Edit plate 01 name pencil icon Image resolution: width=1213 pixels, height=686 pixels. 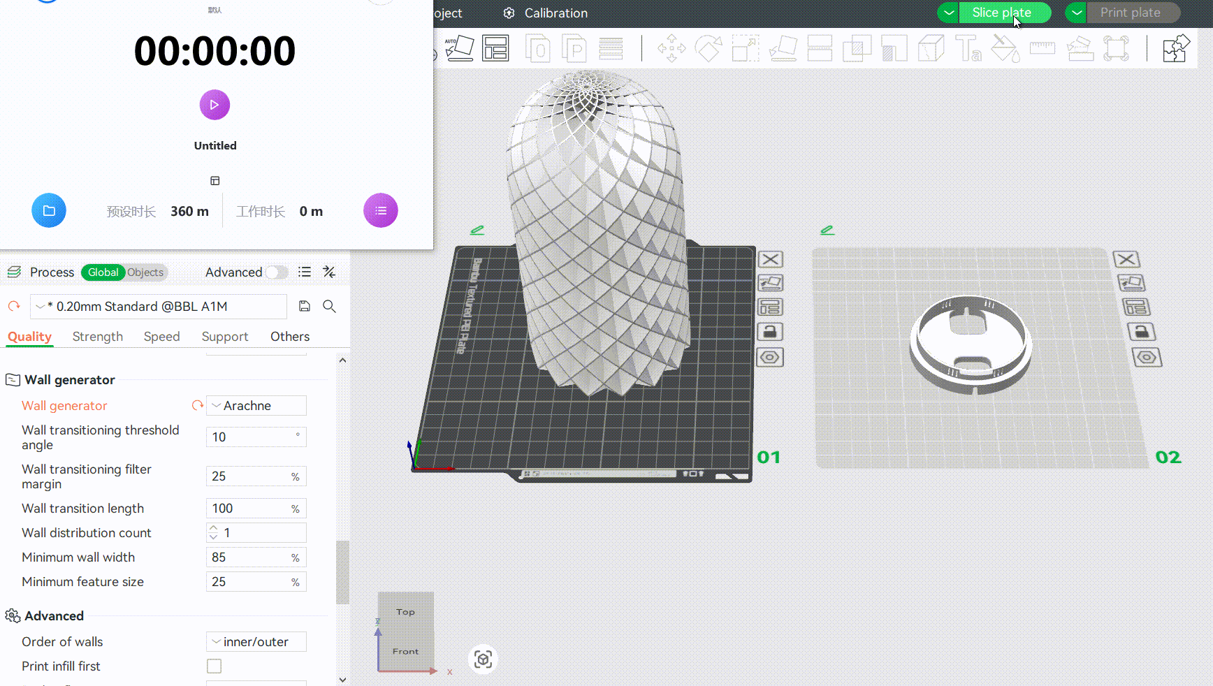point(477,230)
